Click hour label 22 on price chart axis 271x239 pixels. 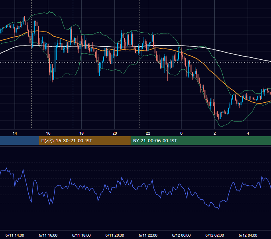pos(148,133)
